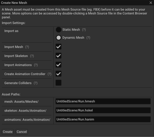
Task: Click the 'Import as' label
Action: [11, 31]
